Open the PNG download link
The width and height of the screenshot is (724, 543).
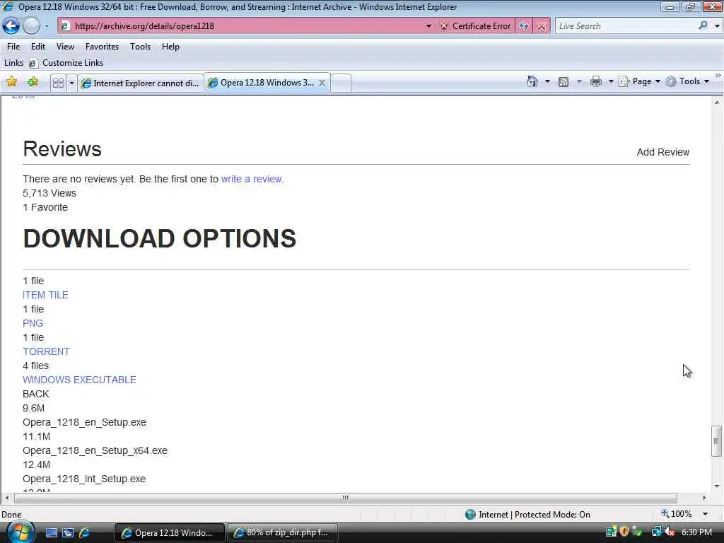33,323
